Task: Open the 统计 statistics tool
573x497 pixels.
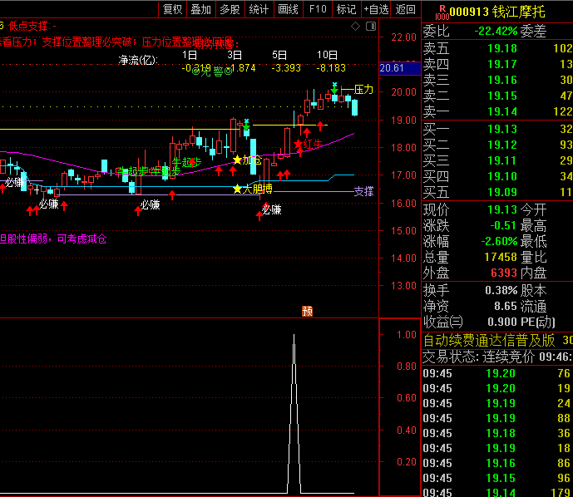Action: [x=259, y=9]
